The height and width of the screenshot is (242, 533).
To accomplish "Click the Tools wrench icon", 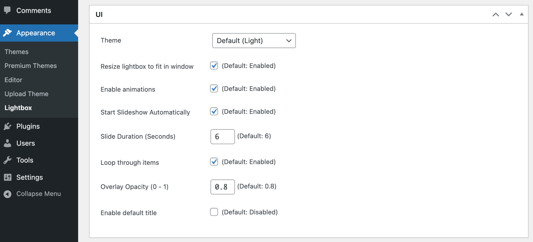I will pos(8,160).
